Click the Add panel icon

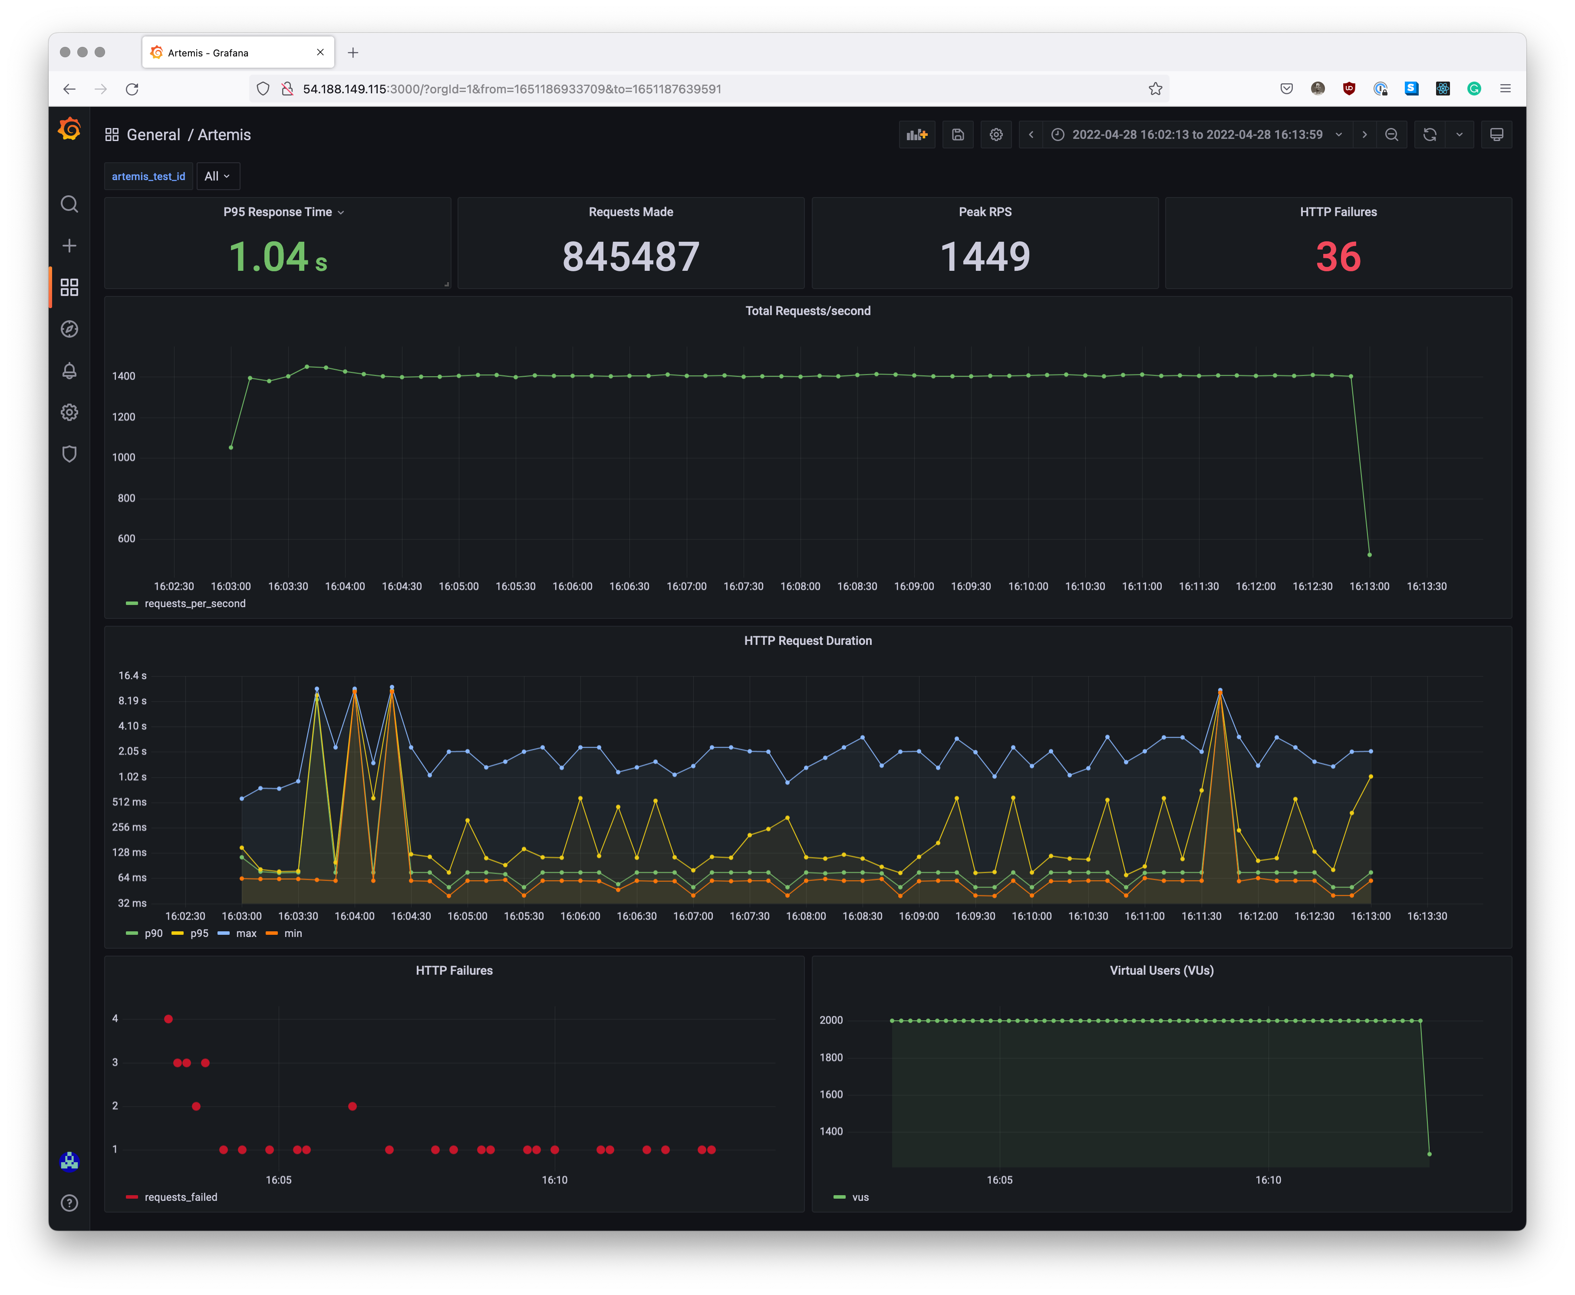(x=916, y=135)
